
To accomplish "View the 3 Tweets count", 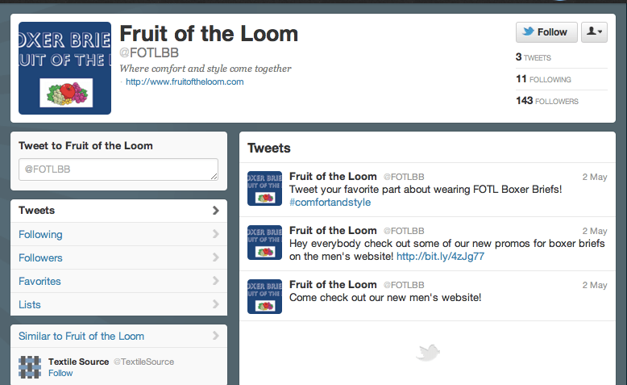I will pyautogui.click(x=534, y=57).
